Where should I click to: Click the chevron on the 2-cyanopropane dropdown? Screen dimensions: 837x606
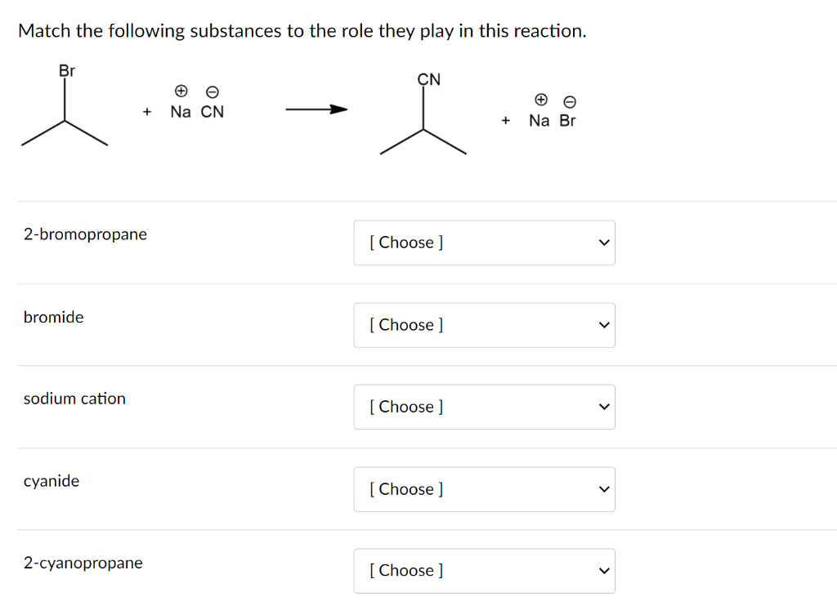pos(603,571)
